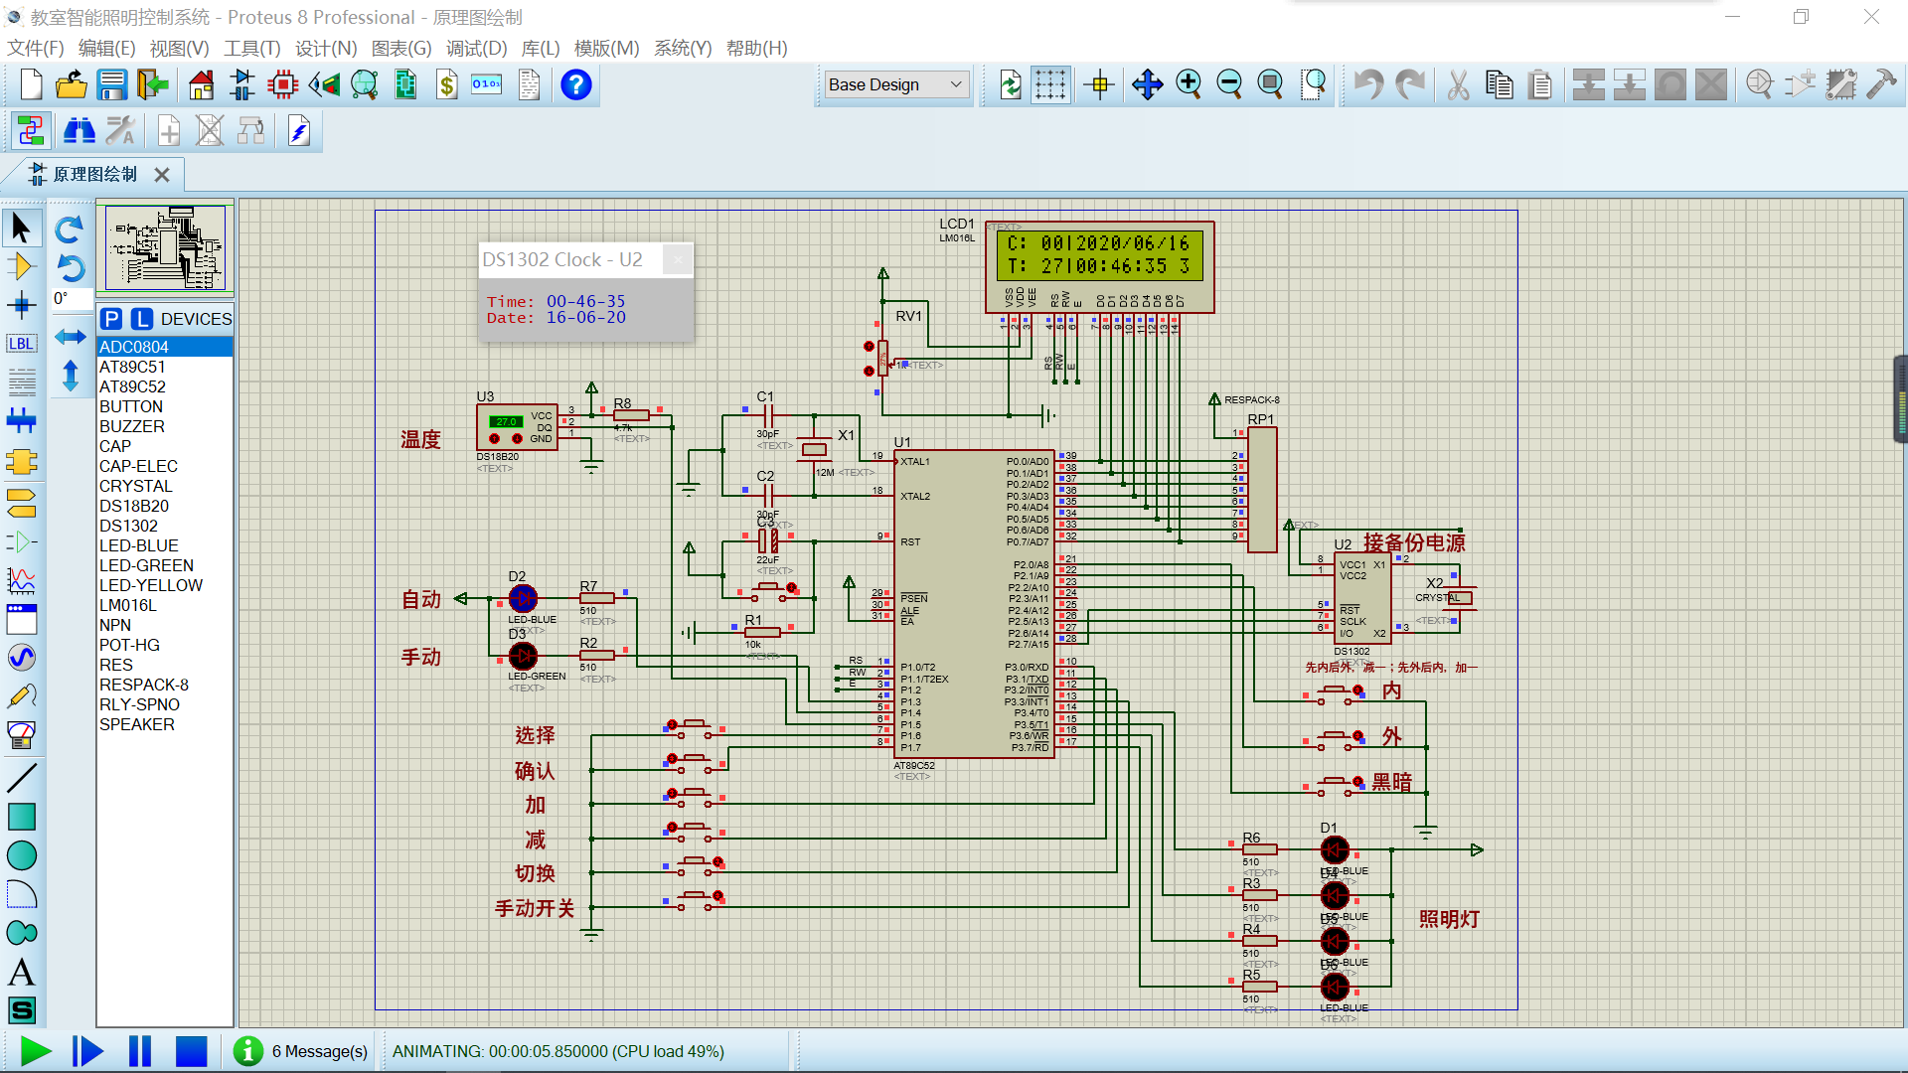Click the blue help question mark
The height and width of the screenshot is (1073, 1908).
click(x=576, y=85)
